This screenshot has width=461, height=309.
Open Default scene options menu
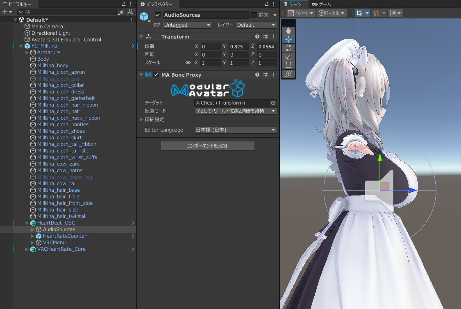[x=131, y=20]
